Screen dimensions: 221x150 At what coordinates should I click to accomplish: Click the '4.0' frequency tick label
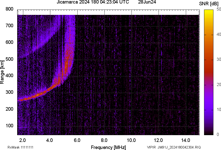50,140
